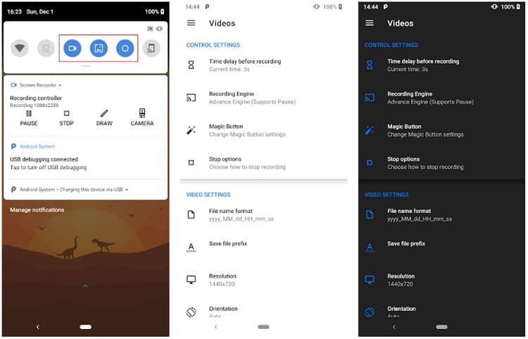This screenshot has height=339, width=528.
Task: Open the CAMERA option in recording controller
Action: (142, 118)
